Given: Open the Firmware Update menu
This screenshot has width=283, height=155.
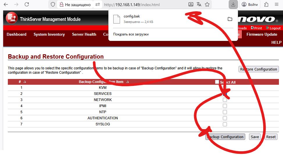Looking at the screenshot, I should (262, 34).
